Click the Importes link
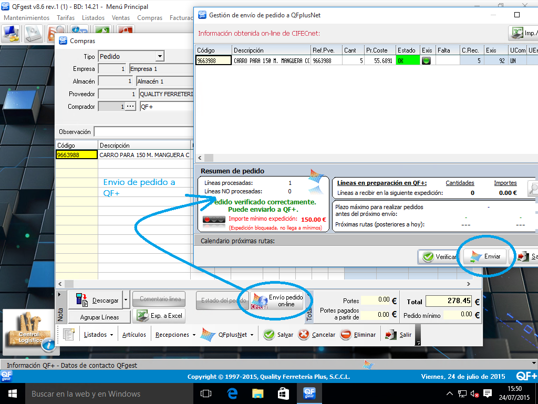The height and width of the screenshot is (404, 538). [505, 183]
